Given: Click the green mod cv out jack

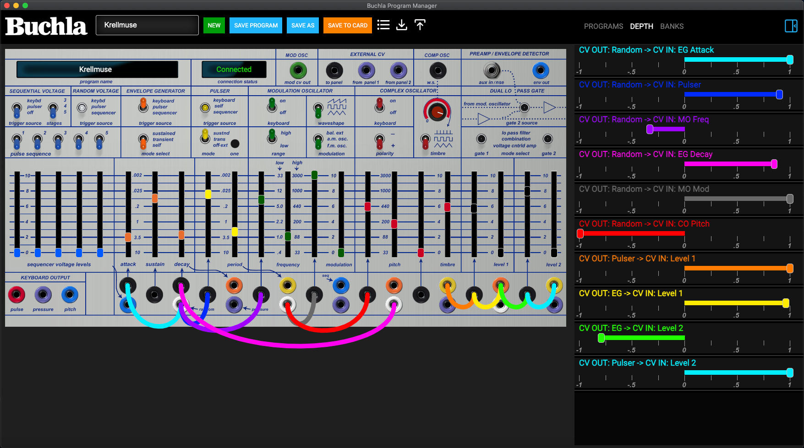Looking at the screenshot, I should [298, 70].
